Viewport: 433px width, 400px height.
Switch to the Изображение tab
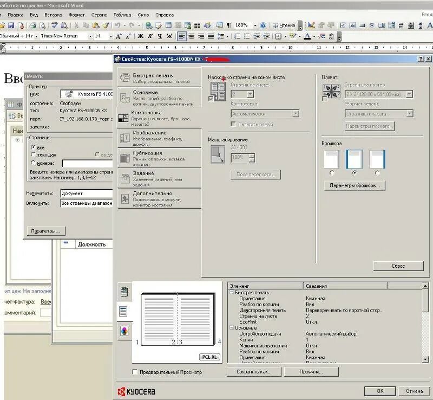click(x=159, y=138)
